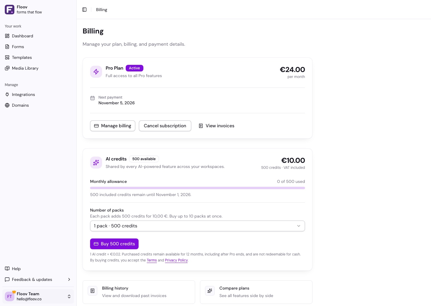Click the Compare plans sparkle icon

(210, 291)
